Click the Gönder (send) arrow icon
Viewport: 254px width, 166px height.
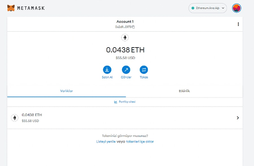click(x=126, y=69)
